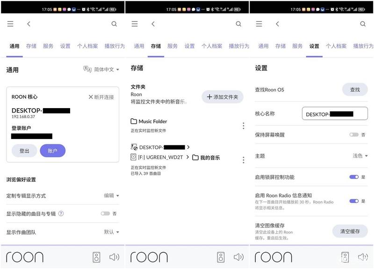The image size is (374, 269).
Task: Select 存储 tab in left screen
Action: click(x=31, y=46)
